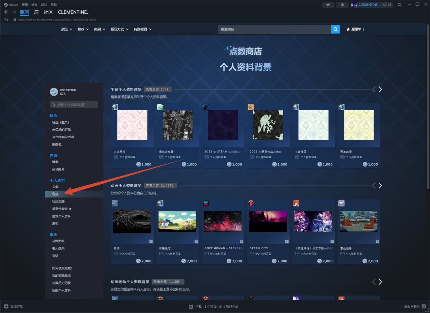Viewport: 430px width, 313px height.
Task: Expand the 浏览 dropdown menu
Action: pyautogui.click(x=67, y=29)
